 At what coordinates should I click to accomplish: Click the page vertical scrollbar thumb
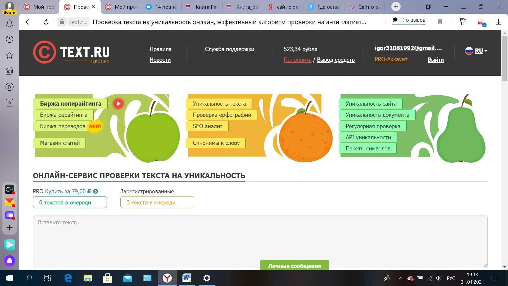(505, 58)
